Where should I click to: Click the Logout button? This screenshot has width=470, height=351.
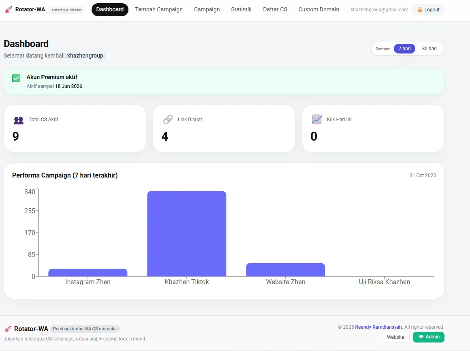[428, 9]
